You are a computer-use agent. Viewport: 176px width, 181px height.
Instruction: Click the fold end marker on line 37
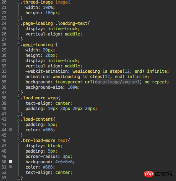tap(18, 93)
